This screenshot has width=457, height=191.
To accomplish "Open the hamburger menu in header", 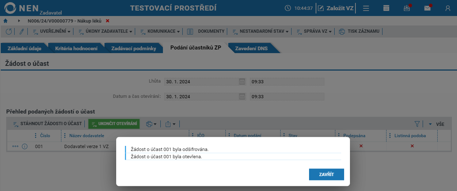I will point(366,8).
